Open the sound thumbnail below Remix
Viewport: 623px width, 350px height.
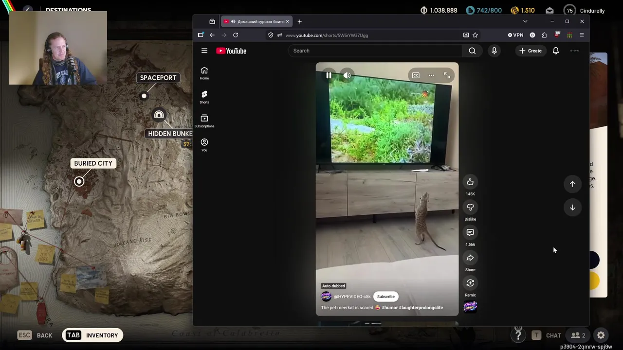(x=470, y=306)
